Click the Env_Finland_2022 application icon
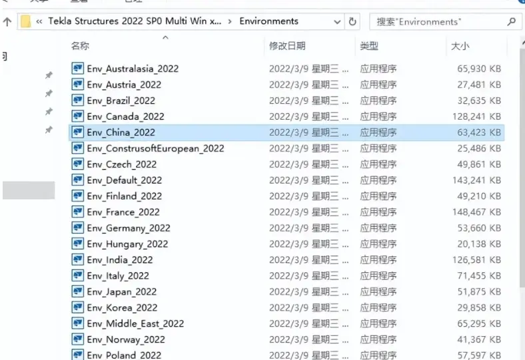 (78, 196)
